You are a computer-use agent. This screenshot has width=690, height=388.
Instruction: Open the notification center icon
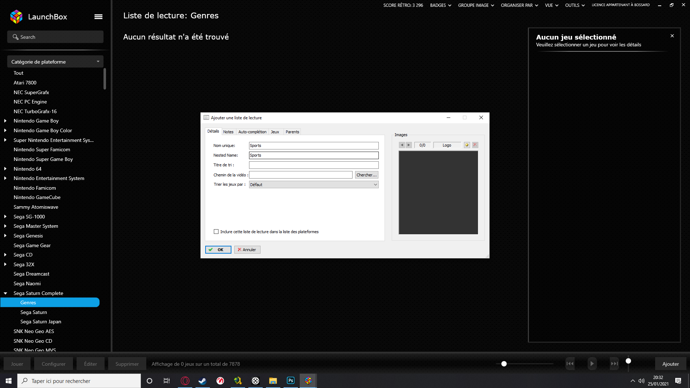click(678, 381)
